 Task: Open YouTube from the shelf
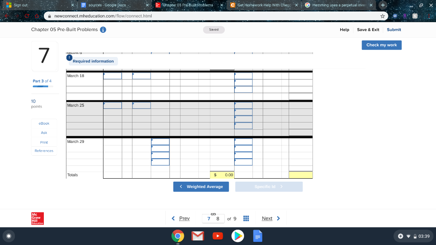click(218, 236)
